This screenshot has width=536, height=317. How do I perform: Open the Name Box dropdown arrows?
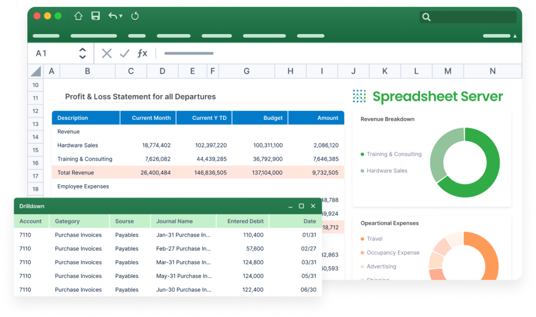(x=83, y=53)
